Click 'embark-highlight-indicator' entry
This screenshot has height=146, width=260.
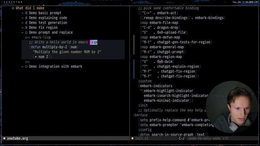[169, 91]
